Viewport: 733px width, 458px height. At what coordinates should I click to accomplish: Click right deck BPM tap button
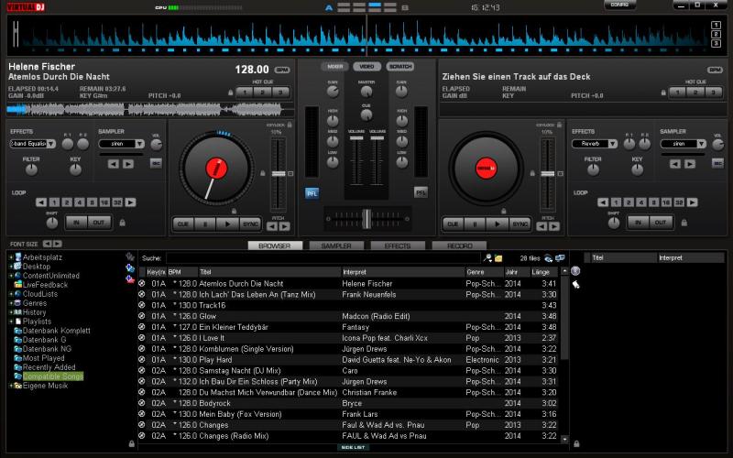(x=715, y=71)
